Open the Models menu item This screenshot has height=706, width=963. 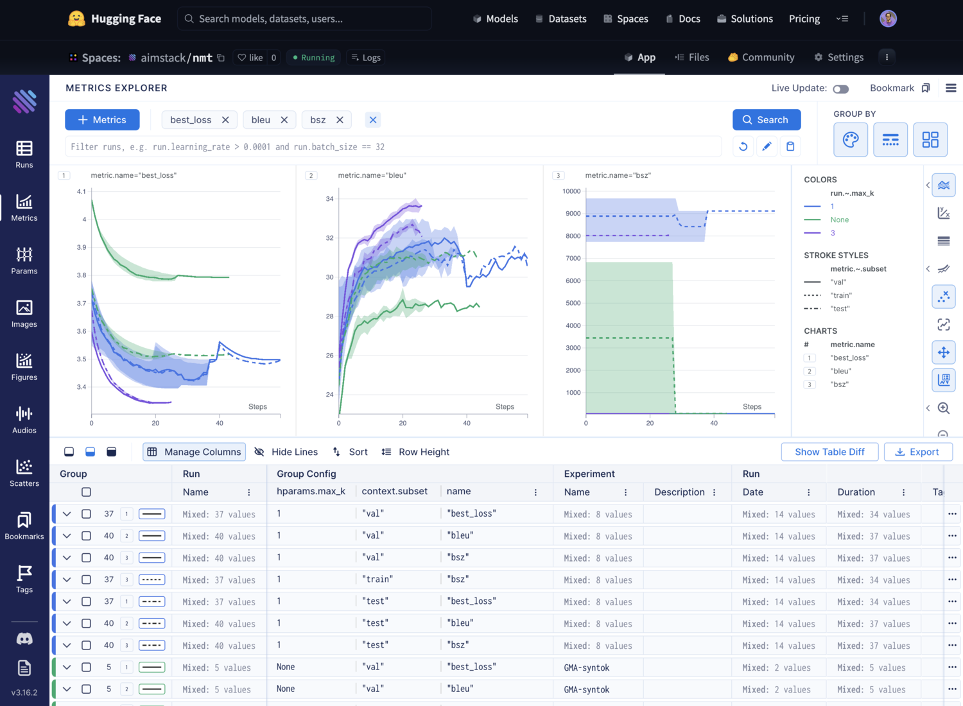pyautogui.click(x=495, y=19)
